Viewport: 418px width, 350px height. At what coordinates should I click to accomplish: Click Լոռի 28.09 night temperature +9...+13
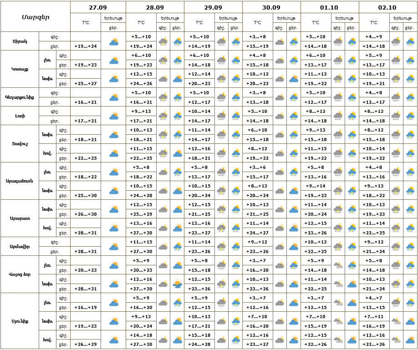coord(141,112)
